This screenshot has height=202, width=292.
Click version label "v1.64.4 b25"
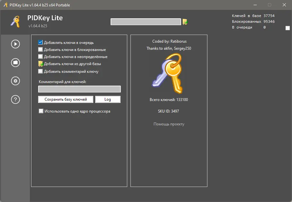click(38, 26)
